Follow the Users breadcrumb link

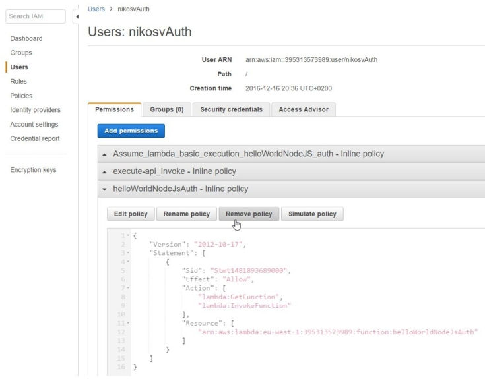(96, 9)
